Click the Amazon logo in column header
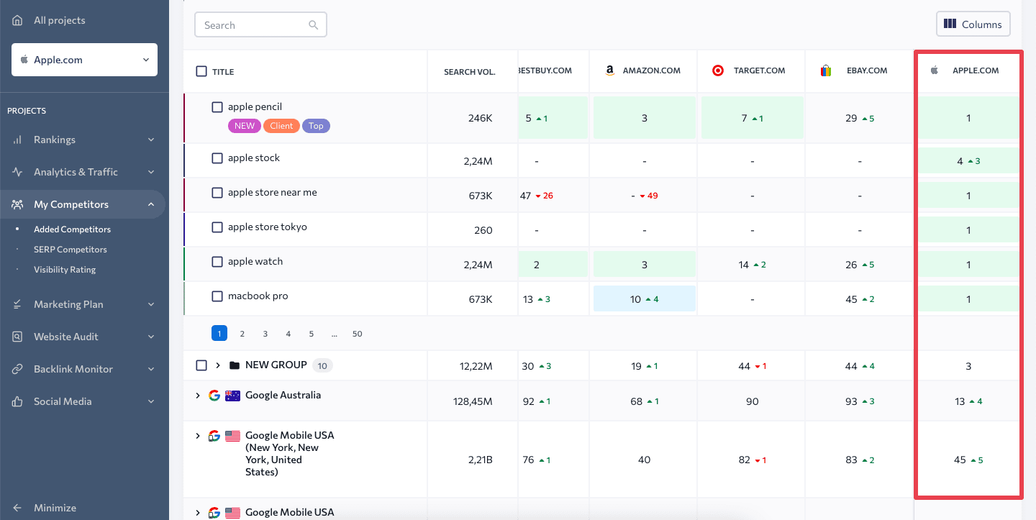This screenshot has height=520, width=1036. (x=609, y=70)
